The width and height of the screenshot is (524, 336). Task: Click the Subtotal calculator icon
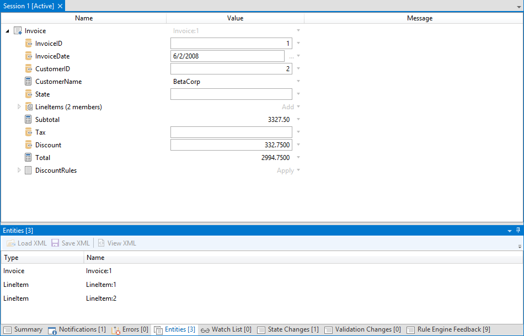click(29, 120)
